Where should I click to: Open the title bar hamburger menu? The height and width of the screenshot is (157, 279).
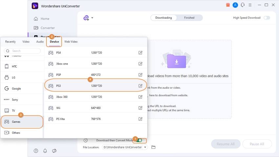point(250,5)
